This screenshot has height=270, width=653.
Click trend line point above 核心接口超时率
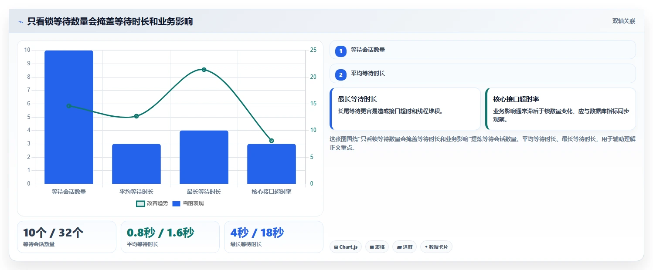coord(272,141)
